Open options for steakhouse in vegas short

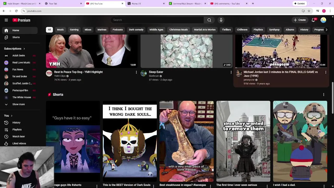point(210,186)
